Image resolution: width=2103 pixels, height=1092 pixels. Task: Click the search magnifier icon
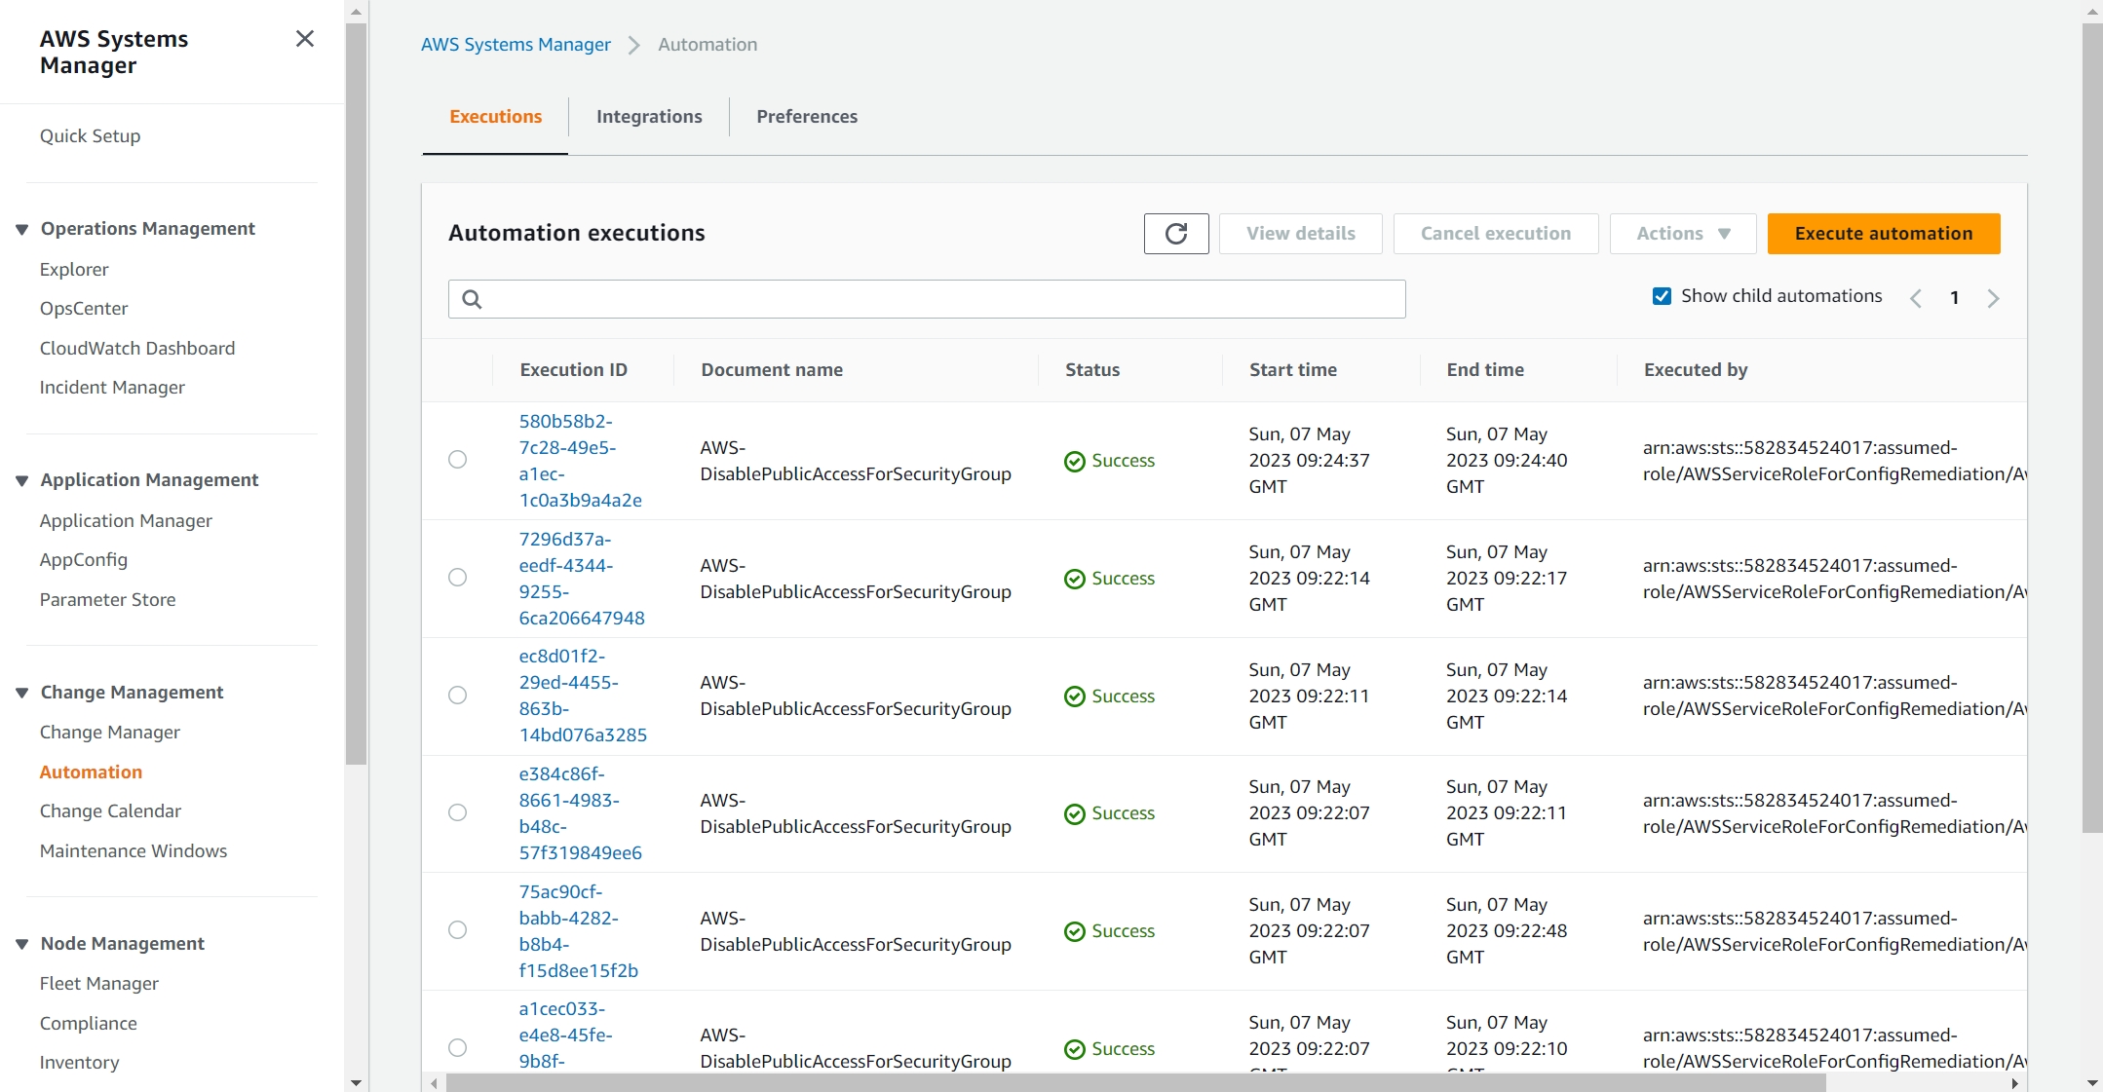(x=472, y=299)
